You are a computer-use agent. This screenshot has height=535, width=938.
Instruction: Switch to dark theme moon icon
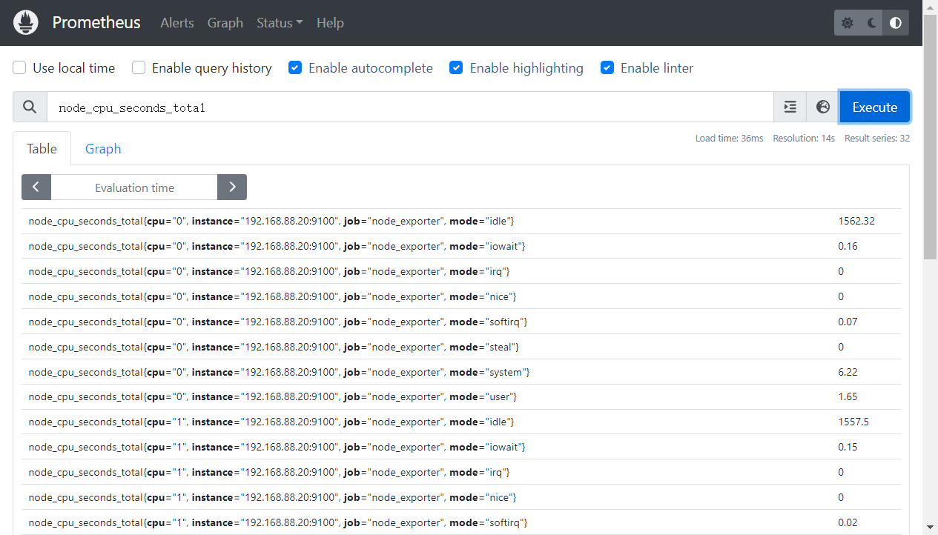pos(872,23)
